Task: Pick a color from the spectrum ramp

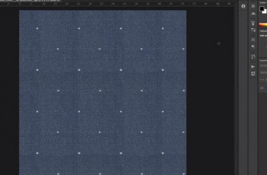Action: tap(263, 25)
